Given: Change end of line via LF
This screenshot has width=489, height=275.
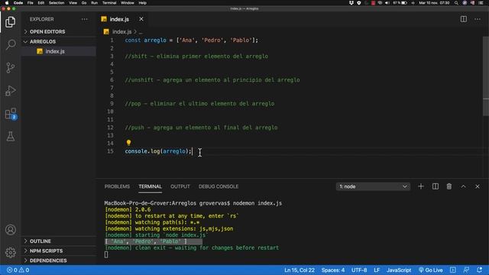Looking at the screenshot, I should [377, 270].
